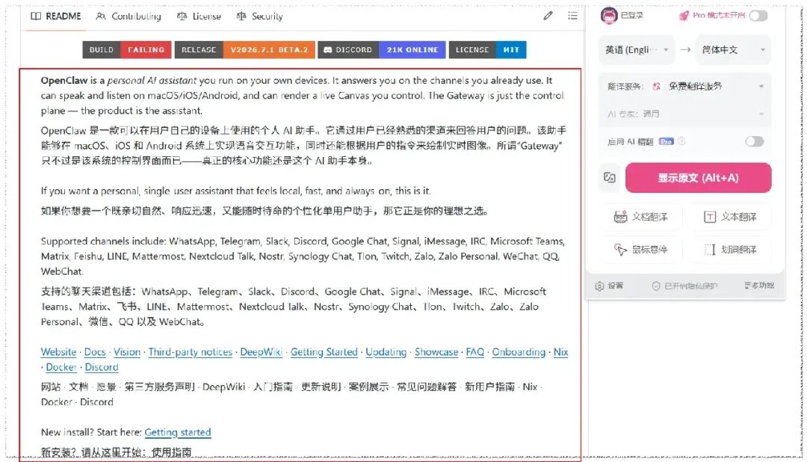The image size is (807, 462).
Task: Open the Vision link
Action: point(126,352)
